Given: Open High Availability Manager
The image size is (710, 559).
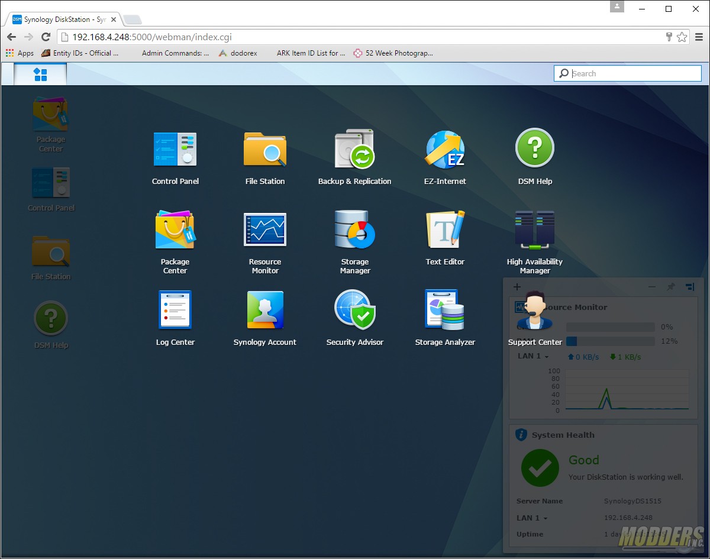Looking at the screenshot, I should (x=535, y=243).
